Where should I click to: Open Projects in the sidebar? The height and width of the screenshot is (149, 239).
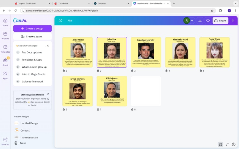tap(5, 35)
